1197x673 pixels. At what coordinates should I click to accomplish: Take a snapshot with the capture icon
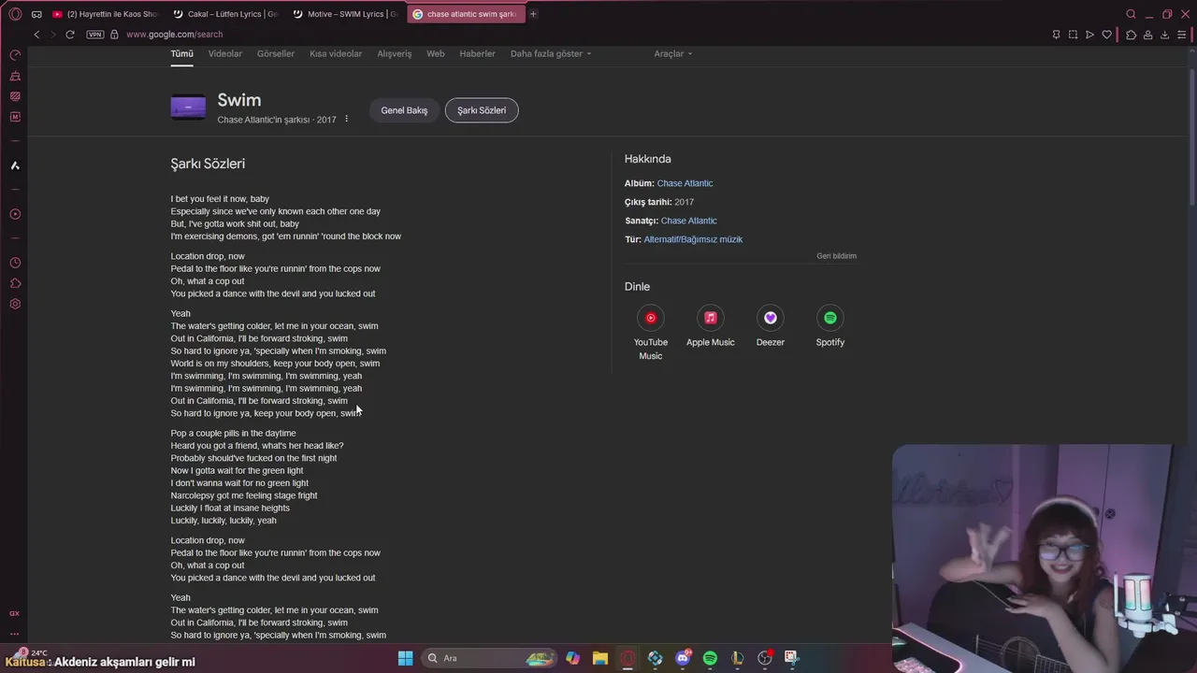1073,35
